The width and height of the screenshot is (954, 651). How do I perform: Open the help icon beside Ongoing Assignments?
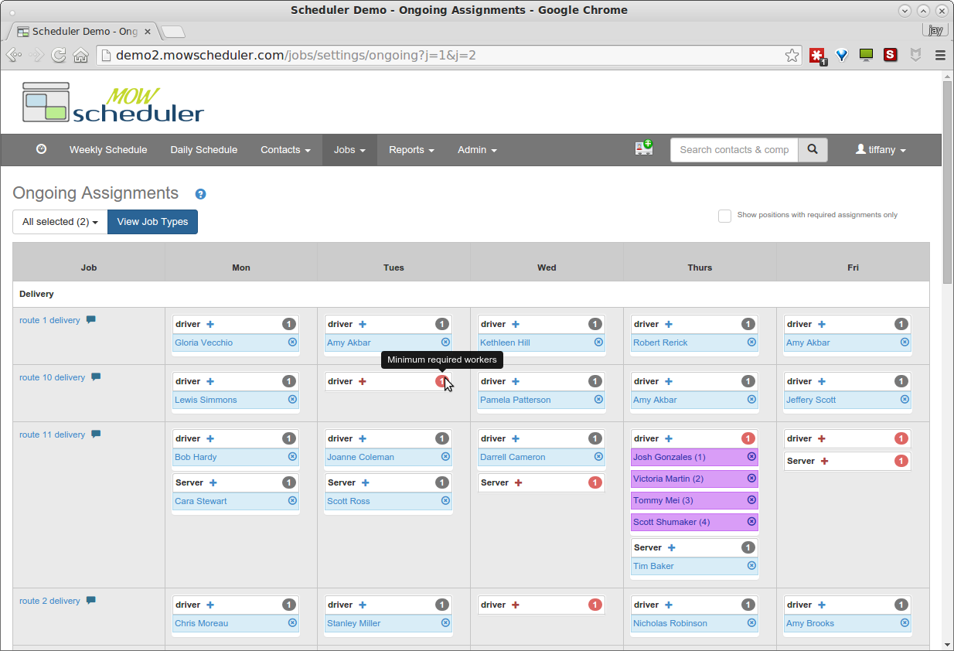pyautogui.click(x=200, y=195)
